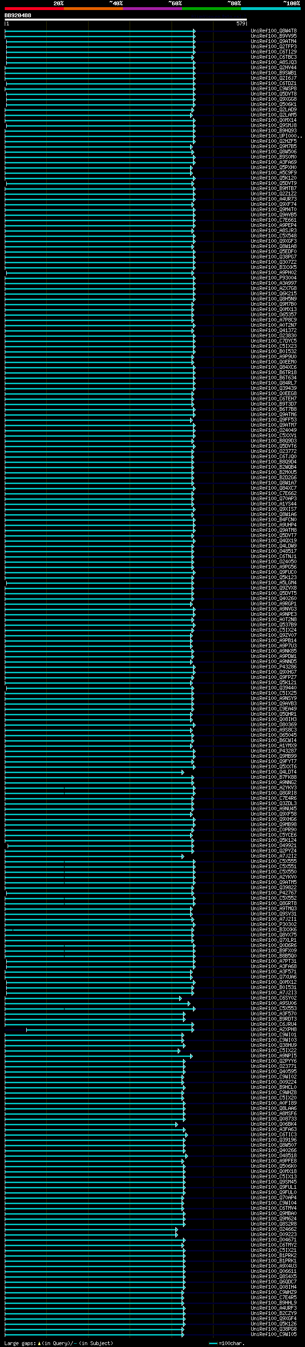305x1347 pixels.
Task: Click the white query ruler bar
Action: tap(126, 19)
